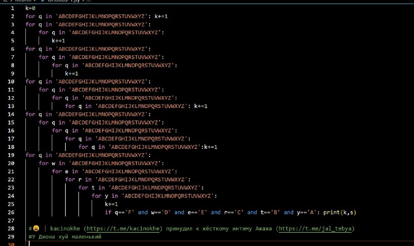Viewport: 414px width, 246px height.
Task: Open the t.me/kacinokhe link in comment
Action: [123, 228]
